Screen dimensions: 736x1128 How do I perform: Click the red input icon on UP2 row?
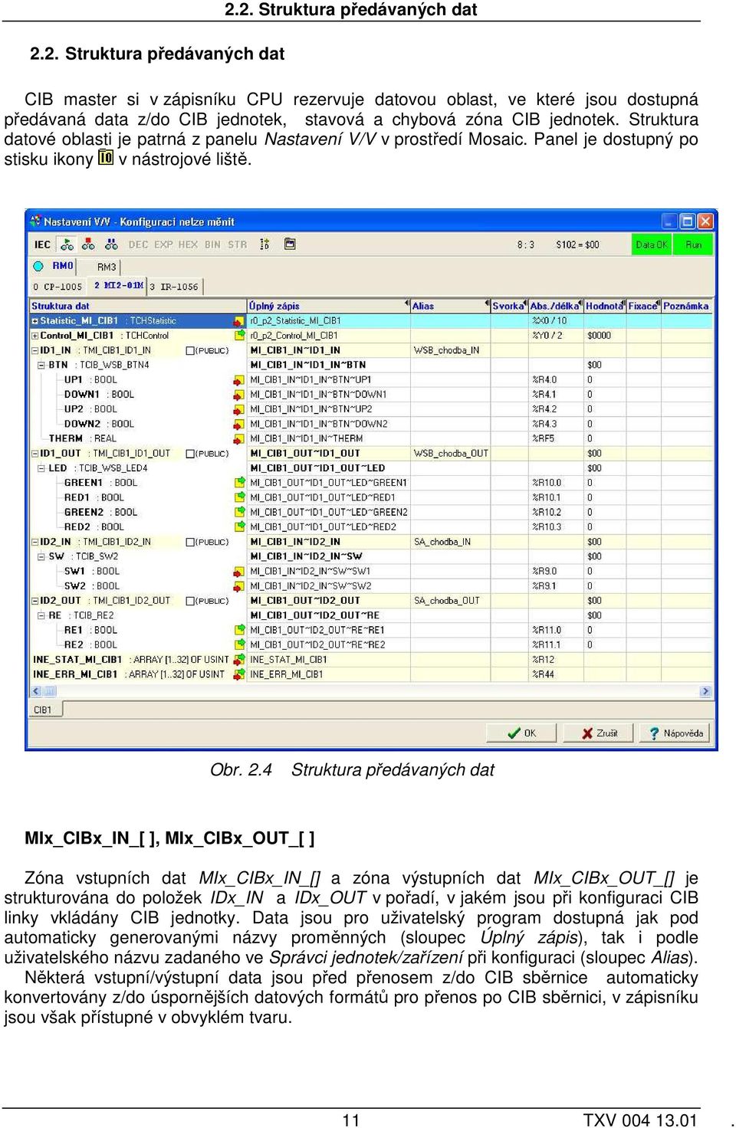pos(239,409)
